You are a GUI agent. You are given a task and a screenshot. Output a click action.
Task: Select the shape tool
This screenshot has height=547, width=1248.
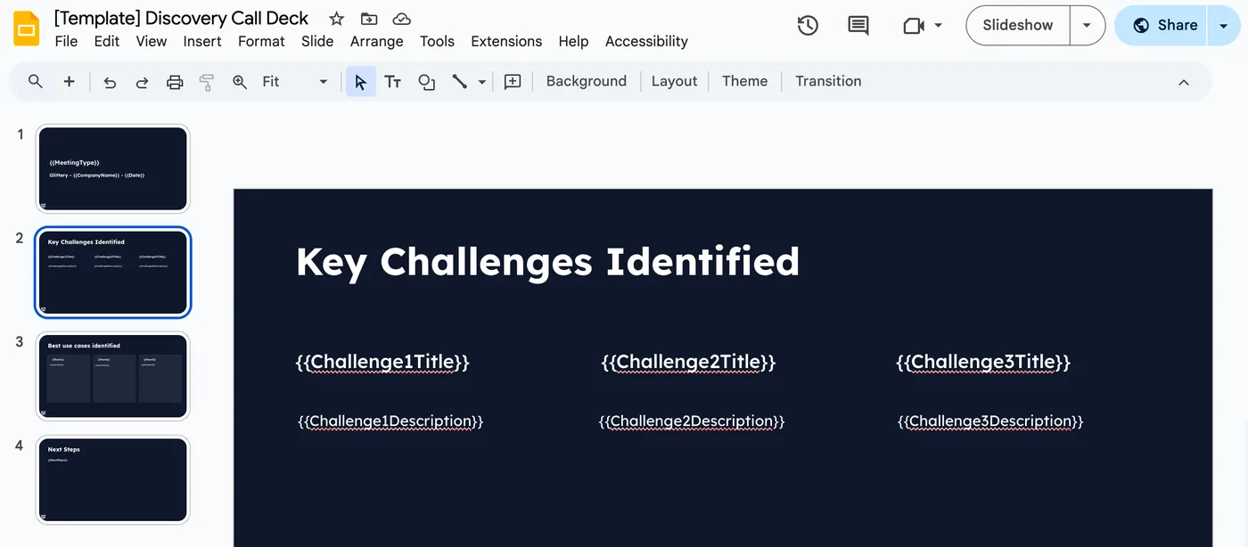click(426, 81)
